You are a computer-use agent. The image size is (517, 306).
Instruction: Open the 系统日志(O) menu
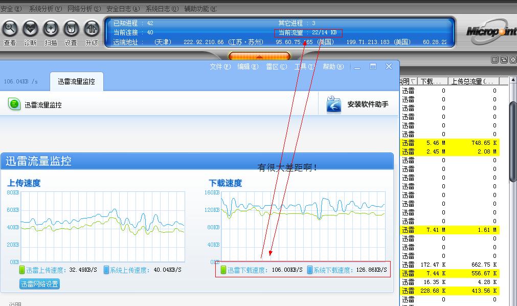162,9
